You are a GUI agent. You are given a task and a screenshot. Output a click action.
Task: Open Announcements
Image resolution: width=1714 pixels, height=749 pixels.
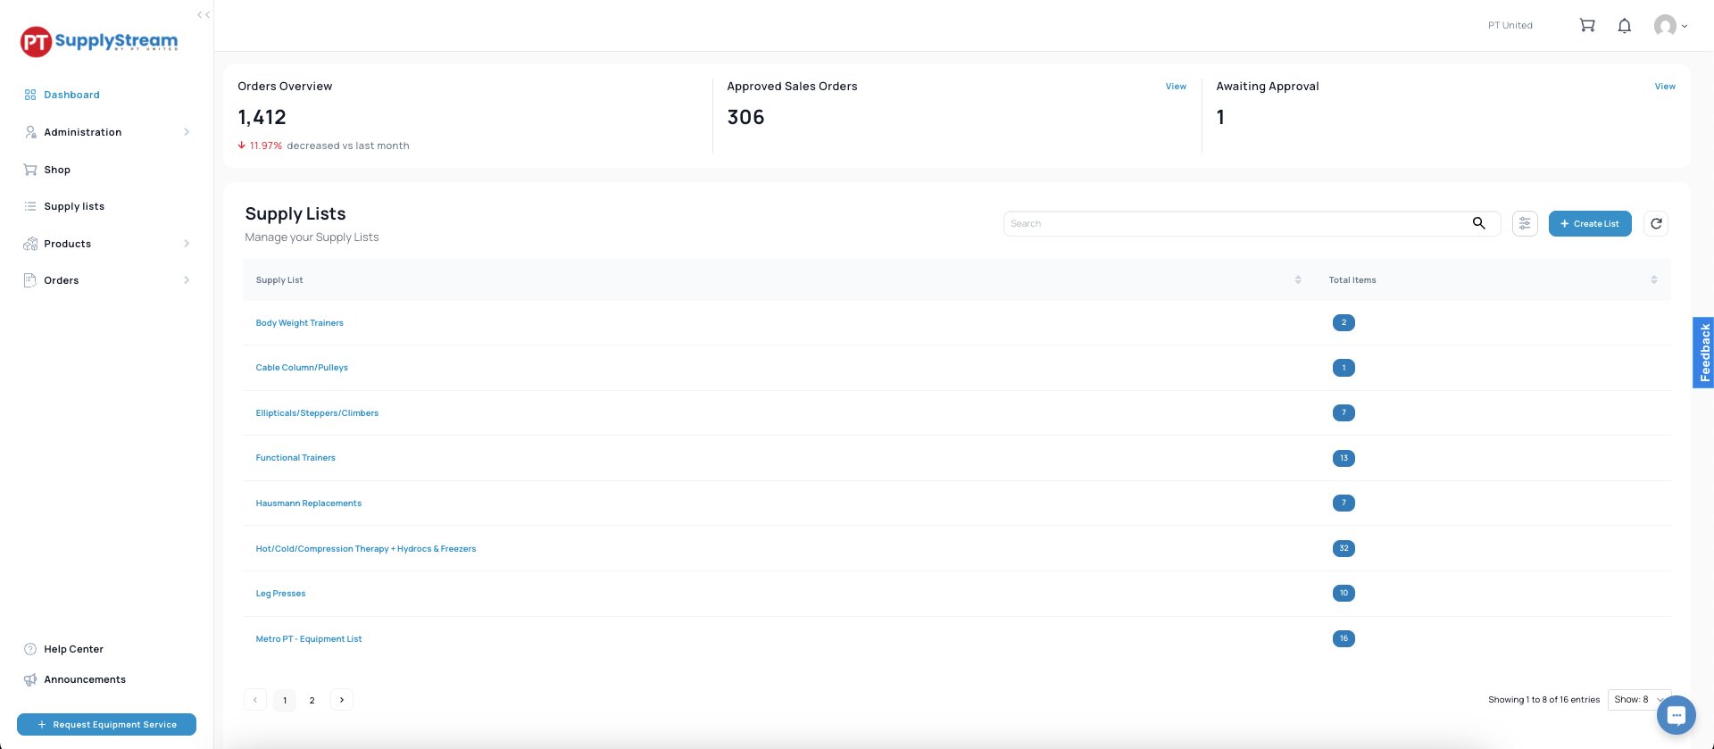coord(85,679)
